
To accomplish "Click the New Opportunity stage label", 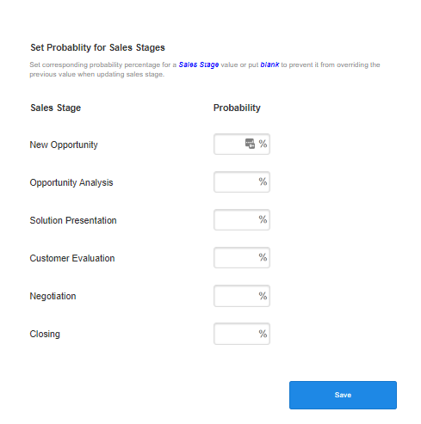I will tap(64, 144).
